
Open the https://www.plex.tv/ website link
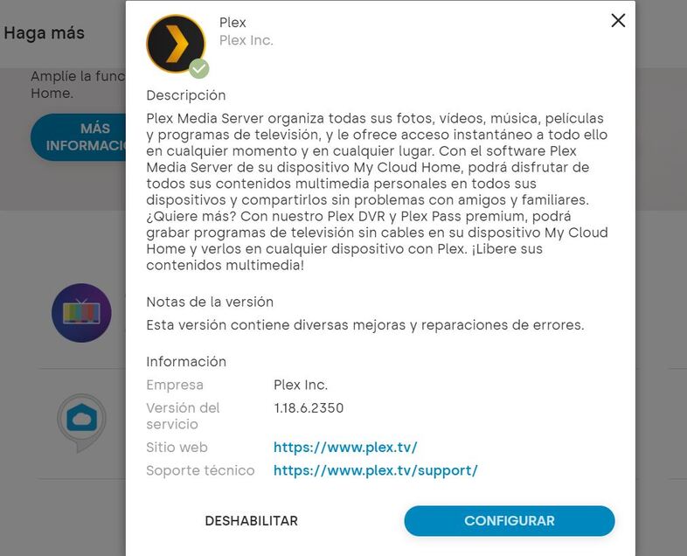[x=345, y=447]
